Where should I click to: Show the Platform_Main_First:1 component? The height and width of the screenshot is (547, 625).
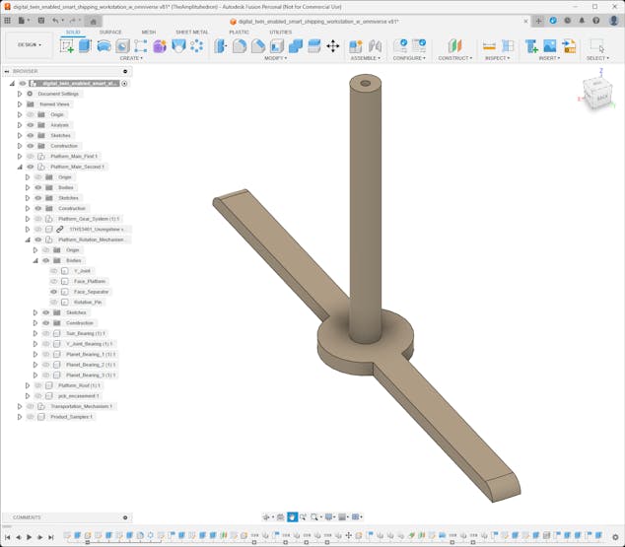(x=31, y=157)
